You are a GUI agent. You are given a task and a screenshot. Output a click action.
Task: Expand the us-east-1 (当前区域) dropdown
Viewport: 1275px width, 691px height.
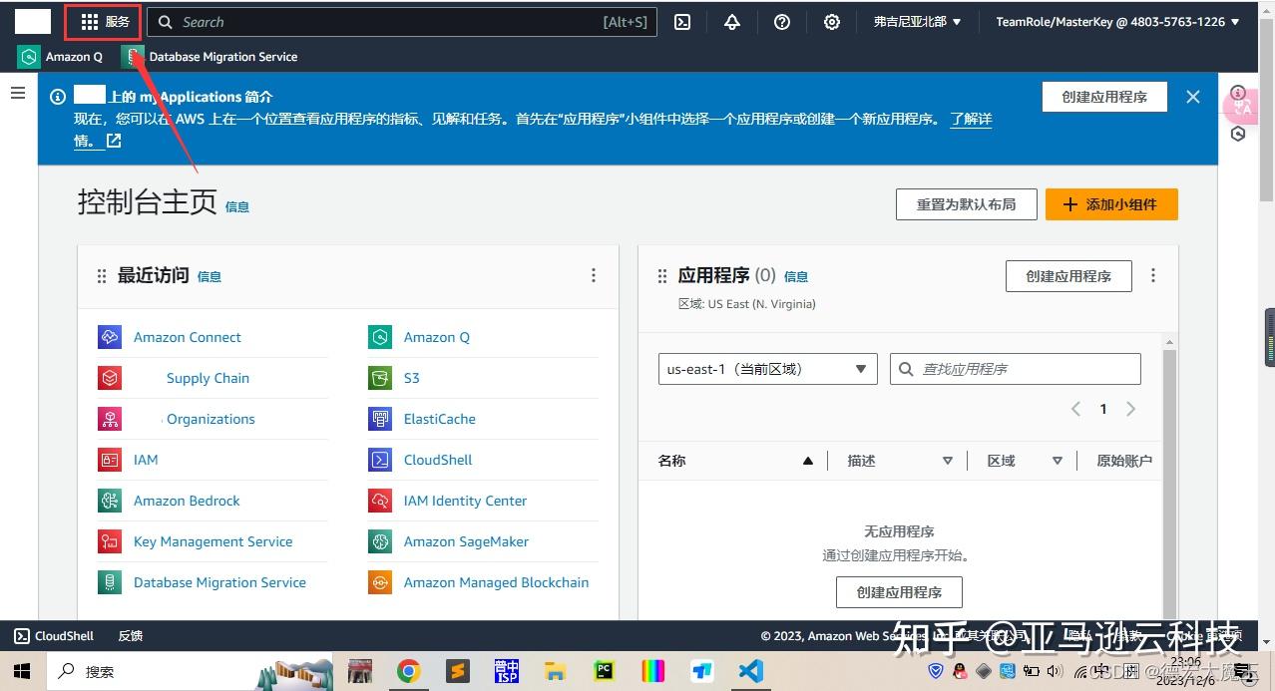pyautogui.click(x=768, y=369)
